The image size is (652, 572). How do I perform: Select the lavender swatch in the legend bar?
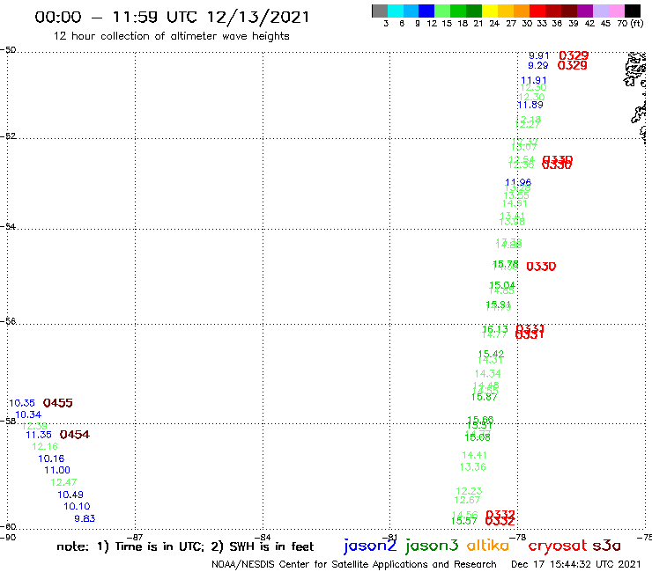[600, 11]
